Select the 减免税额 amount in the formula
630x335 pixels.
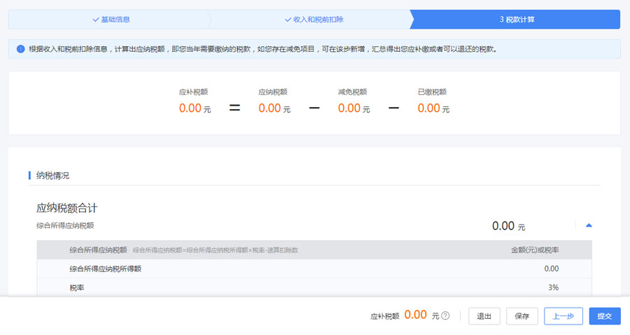pyautogui.click(x=349, y=108)
